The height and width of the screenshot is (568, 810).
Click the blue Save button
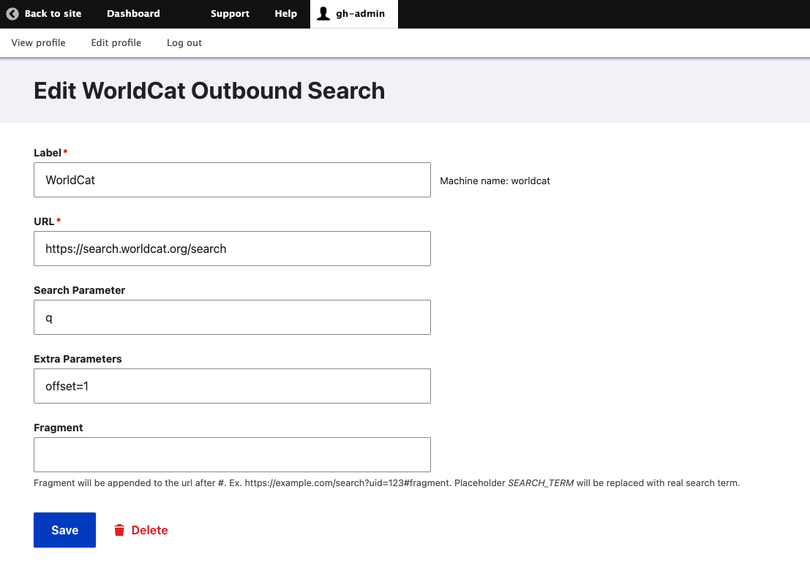(x=64, y=530)
